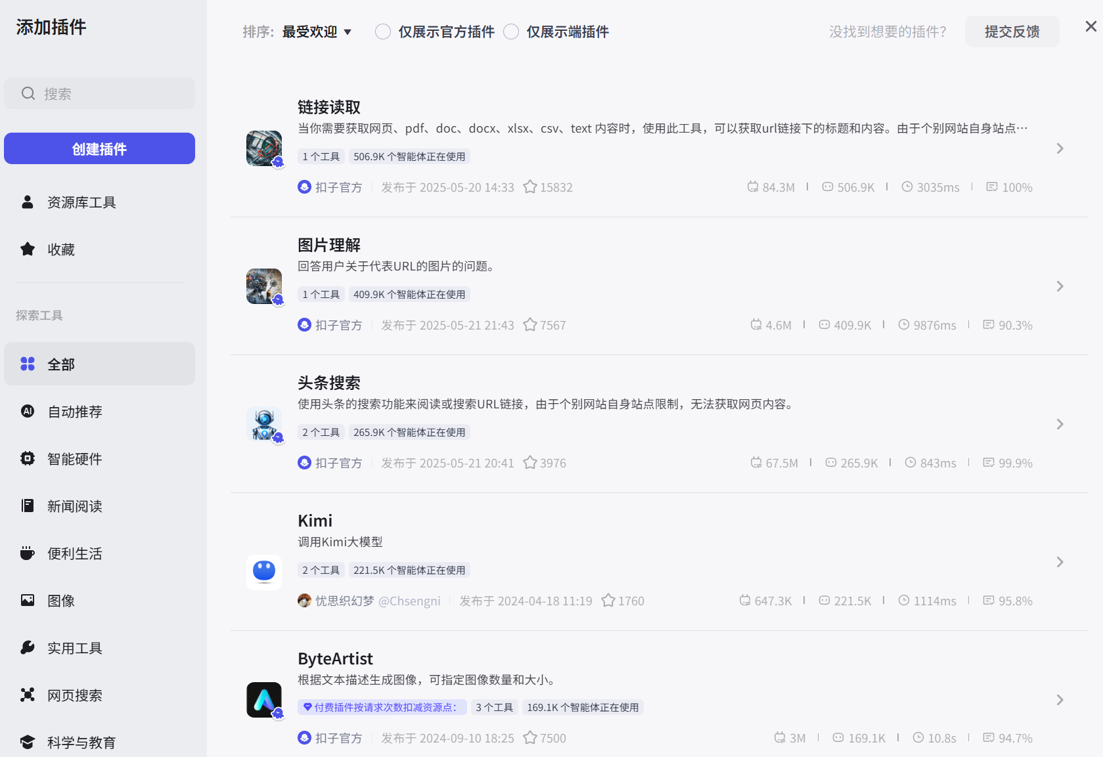Expand the 图片理解 plugin row chevron

point(1060,286)
